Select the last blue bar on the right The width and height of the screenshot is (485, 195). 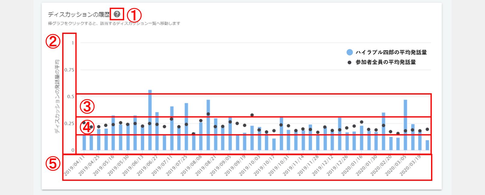tap(427, 145)
